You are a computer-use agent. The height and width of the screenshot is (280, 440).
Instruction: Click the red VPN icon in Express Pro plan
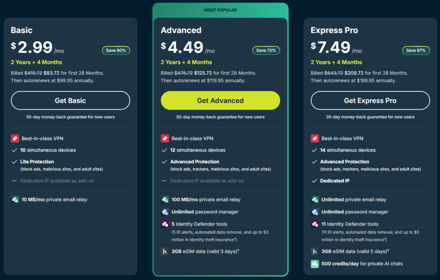pos(315,138)
